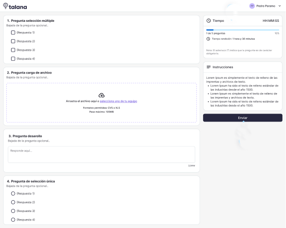Viewport: 286px width, 228px height.
Task: Check Respuesta 2 in multiple selection question
Action: (x=13, y=41)
